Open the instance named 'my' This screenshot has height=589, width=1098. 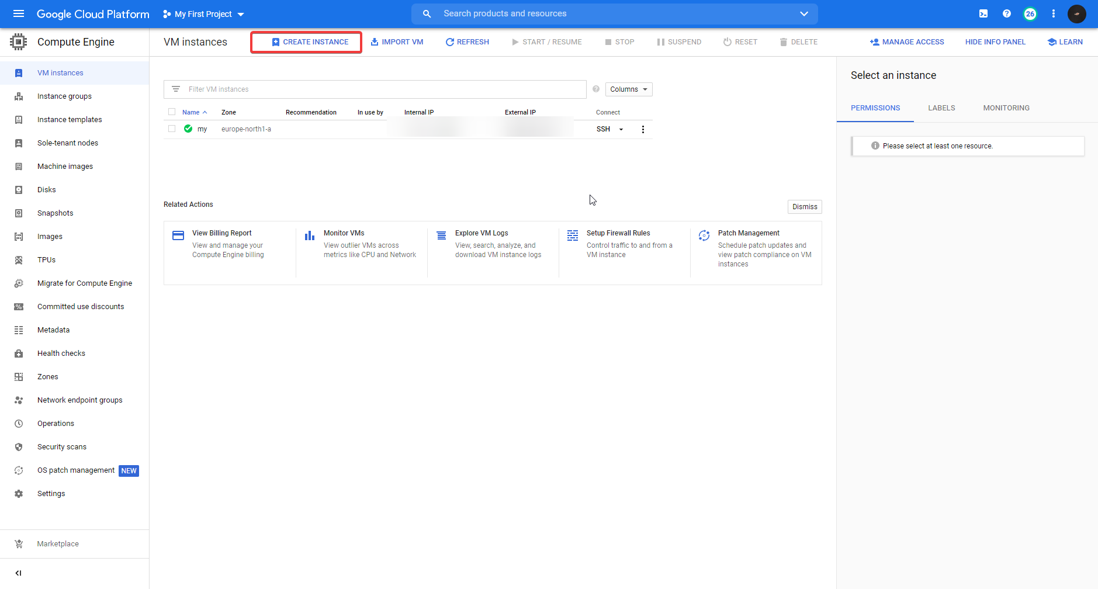tap(202, 129)
